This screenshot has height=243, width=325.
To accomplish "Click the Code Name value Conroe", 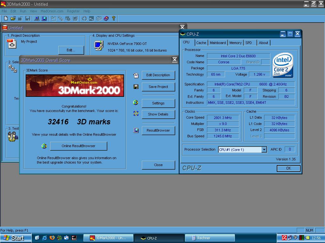I will click(x=224, y=62).
